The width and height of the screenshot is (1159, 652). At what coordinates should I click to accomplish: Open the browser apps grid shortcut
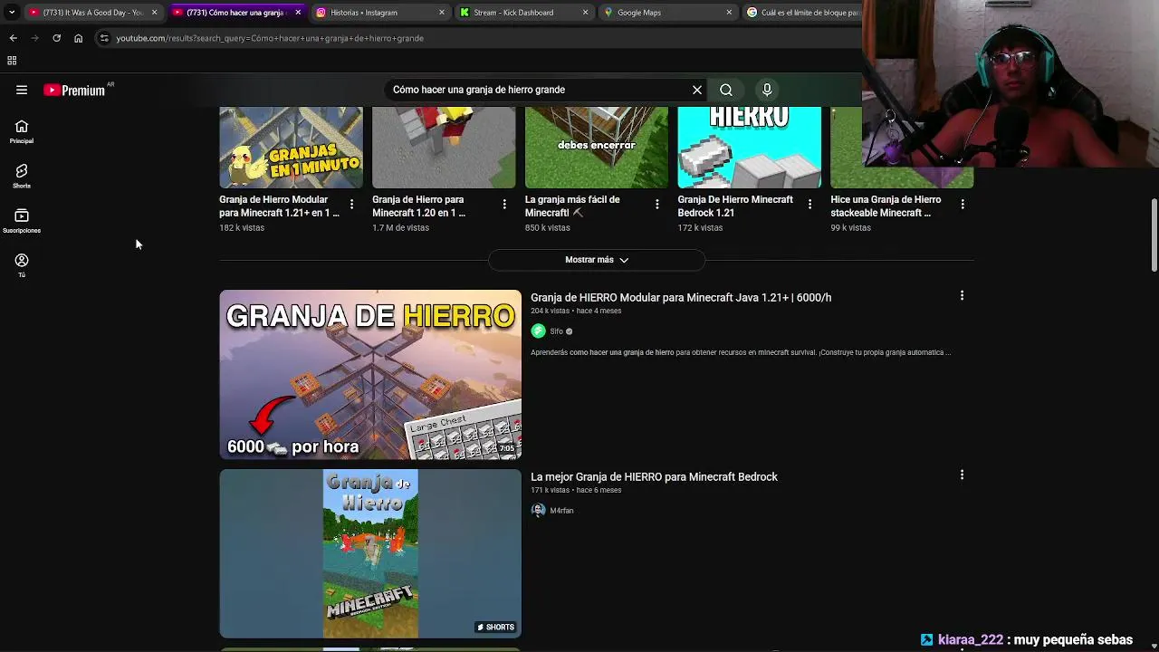pyautogui.click(x=12, y=61)
